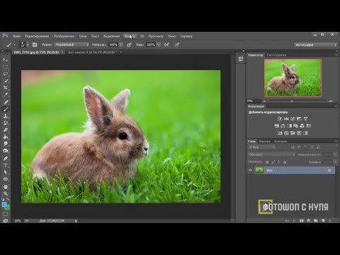
Task: Add a Black & White adjustment
Action: coord(290,126)
